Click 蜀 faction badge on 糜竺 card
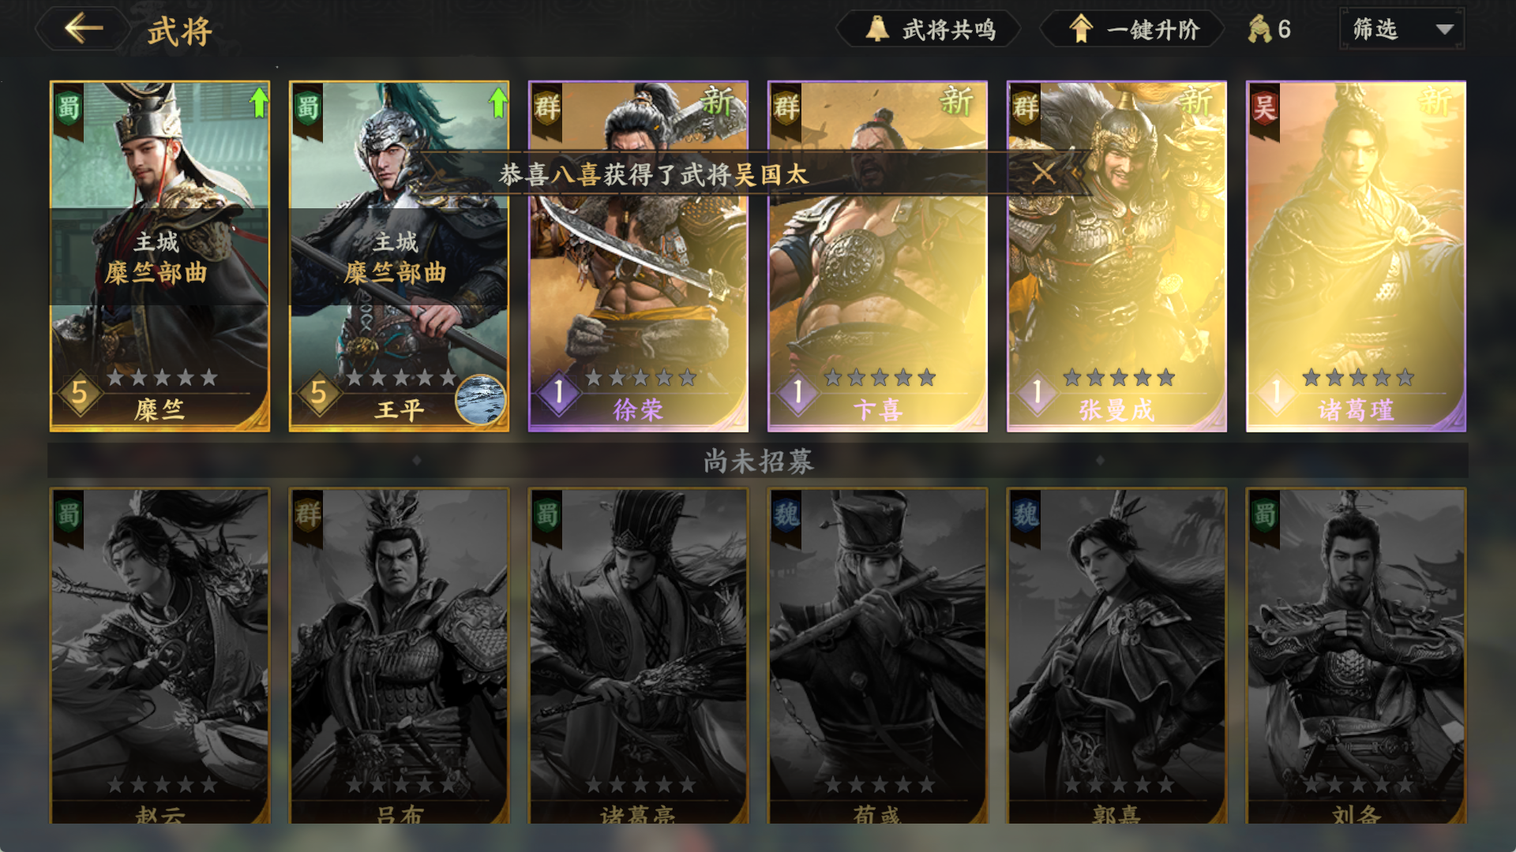 pos(69,110)
